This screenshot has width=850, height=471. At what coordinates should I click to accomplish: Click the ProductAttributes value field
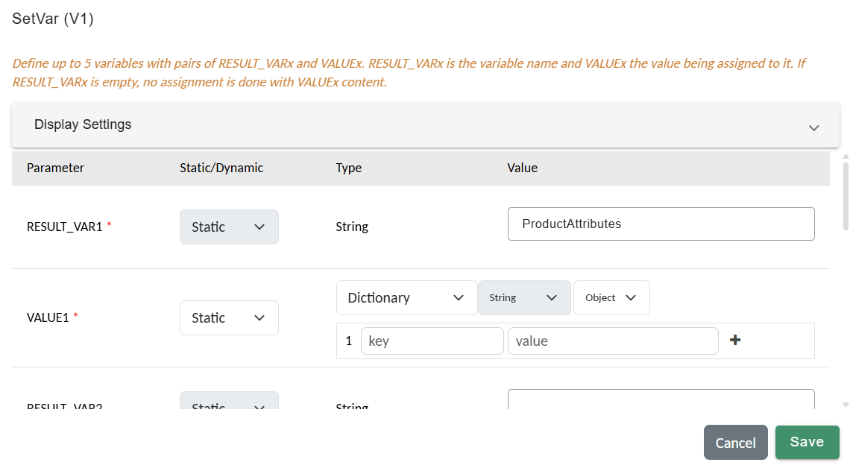[661, 224]
